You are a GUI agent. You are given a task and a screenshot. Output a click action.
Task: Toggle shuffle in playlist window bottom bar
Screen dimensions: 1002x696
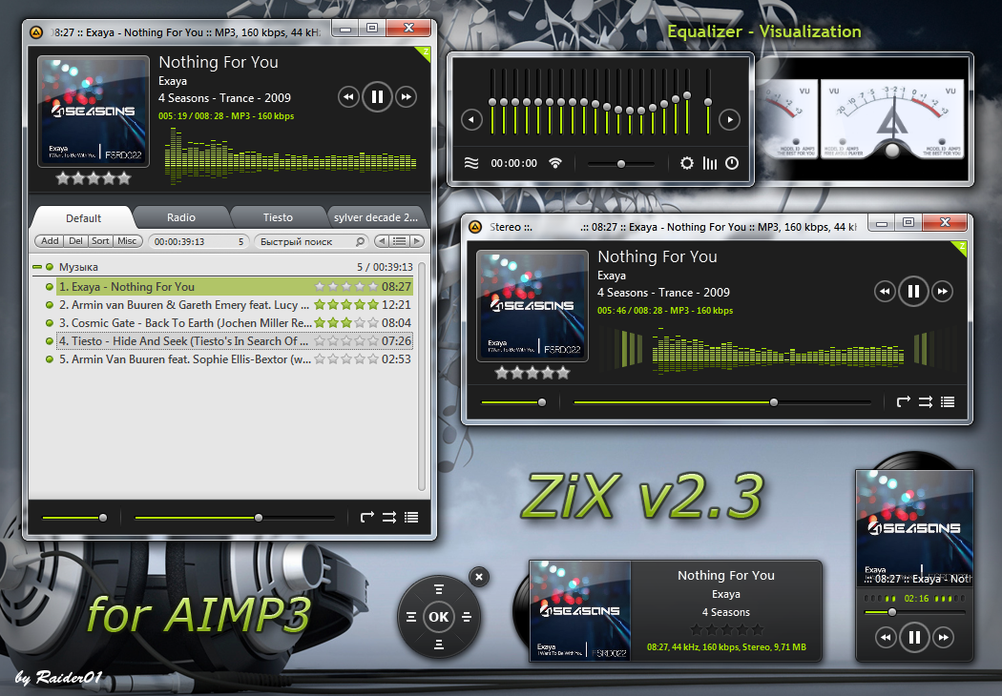point(389,517)
